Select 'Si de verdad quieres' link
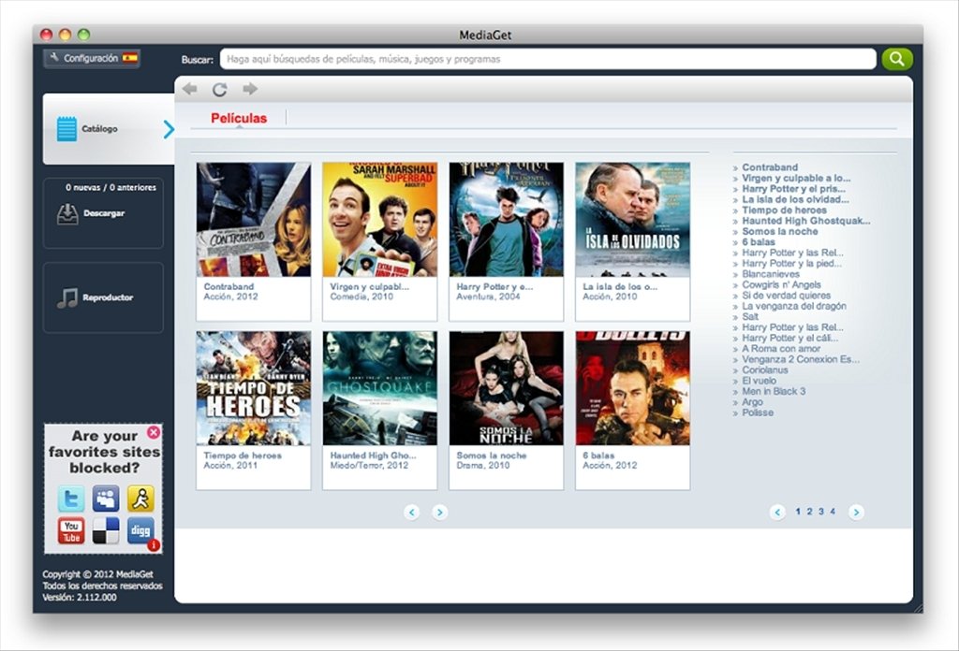 786,296
